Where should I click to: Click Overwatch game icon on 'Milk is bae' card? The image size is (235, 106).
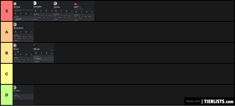(35, 58)
